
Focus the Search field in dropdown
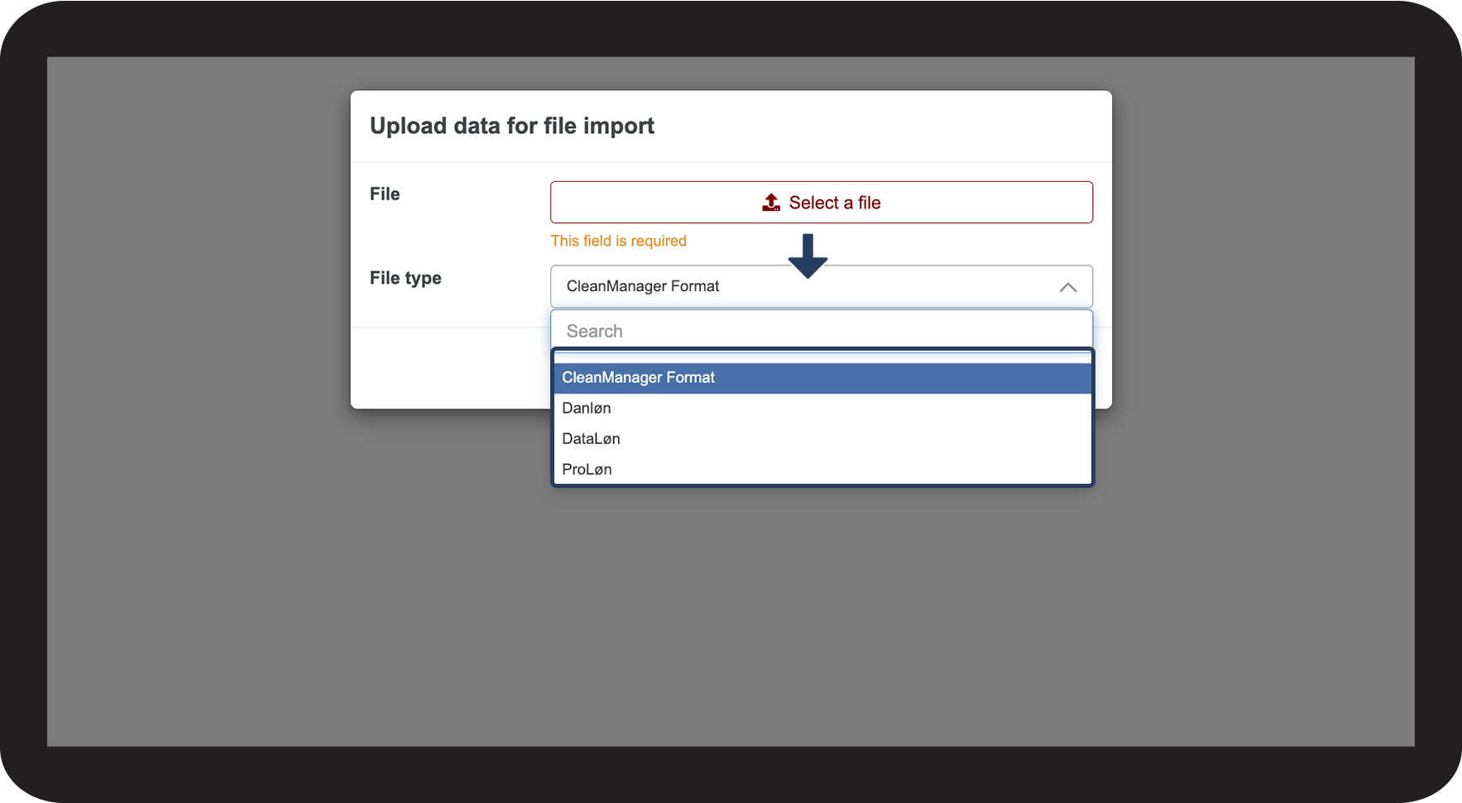[822, 331]
